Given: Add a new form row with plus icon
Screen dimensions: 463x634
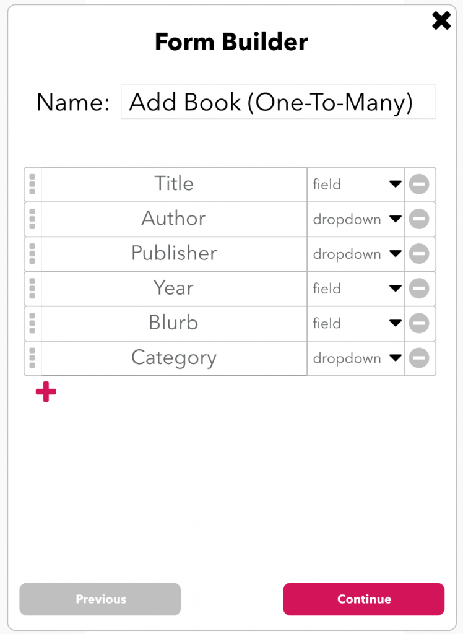Looking at the screenshot, I should (x=46, y=392).
